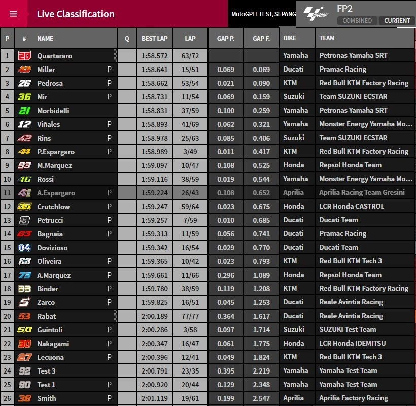The width and height of the screenshot is (416, 406).
Task: Switch to COMBINED view
Action: click(x=357, y=21)
